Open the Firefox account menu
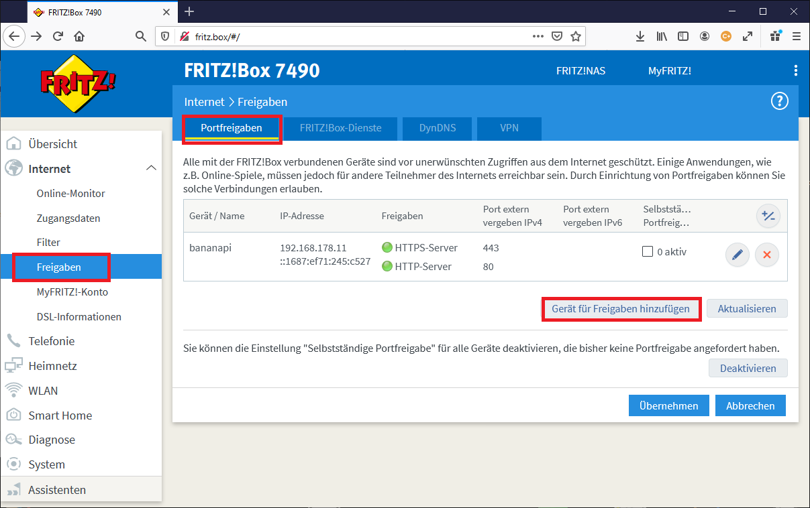Screen dimensions: 810x508 click(x=705, y=36)
